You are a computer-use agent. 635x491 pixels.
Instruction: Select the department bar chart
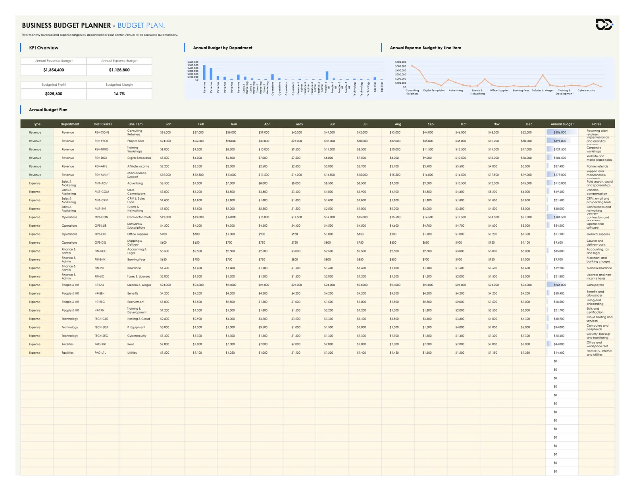(285, 78)
